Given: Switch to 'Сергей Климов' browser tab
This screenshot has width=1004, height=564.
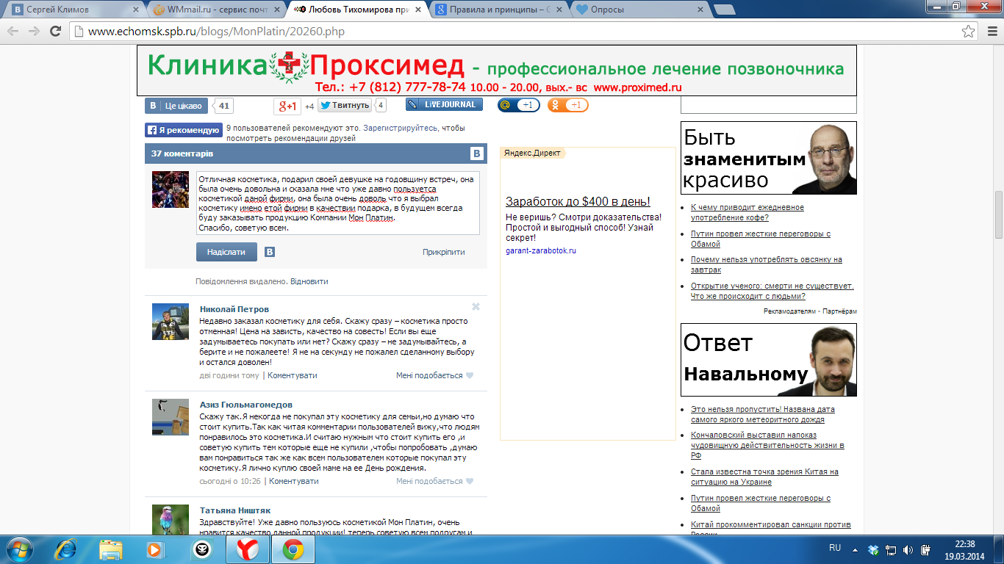Looking at the screenshot, I should coord(73,10).
